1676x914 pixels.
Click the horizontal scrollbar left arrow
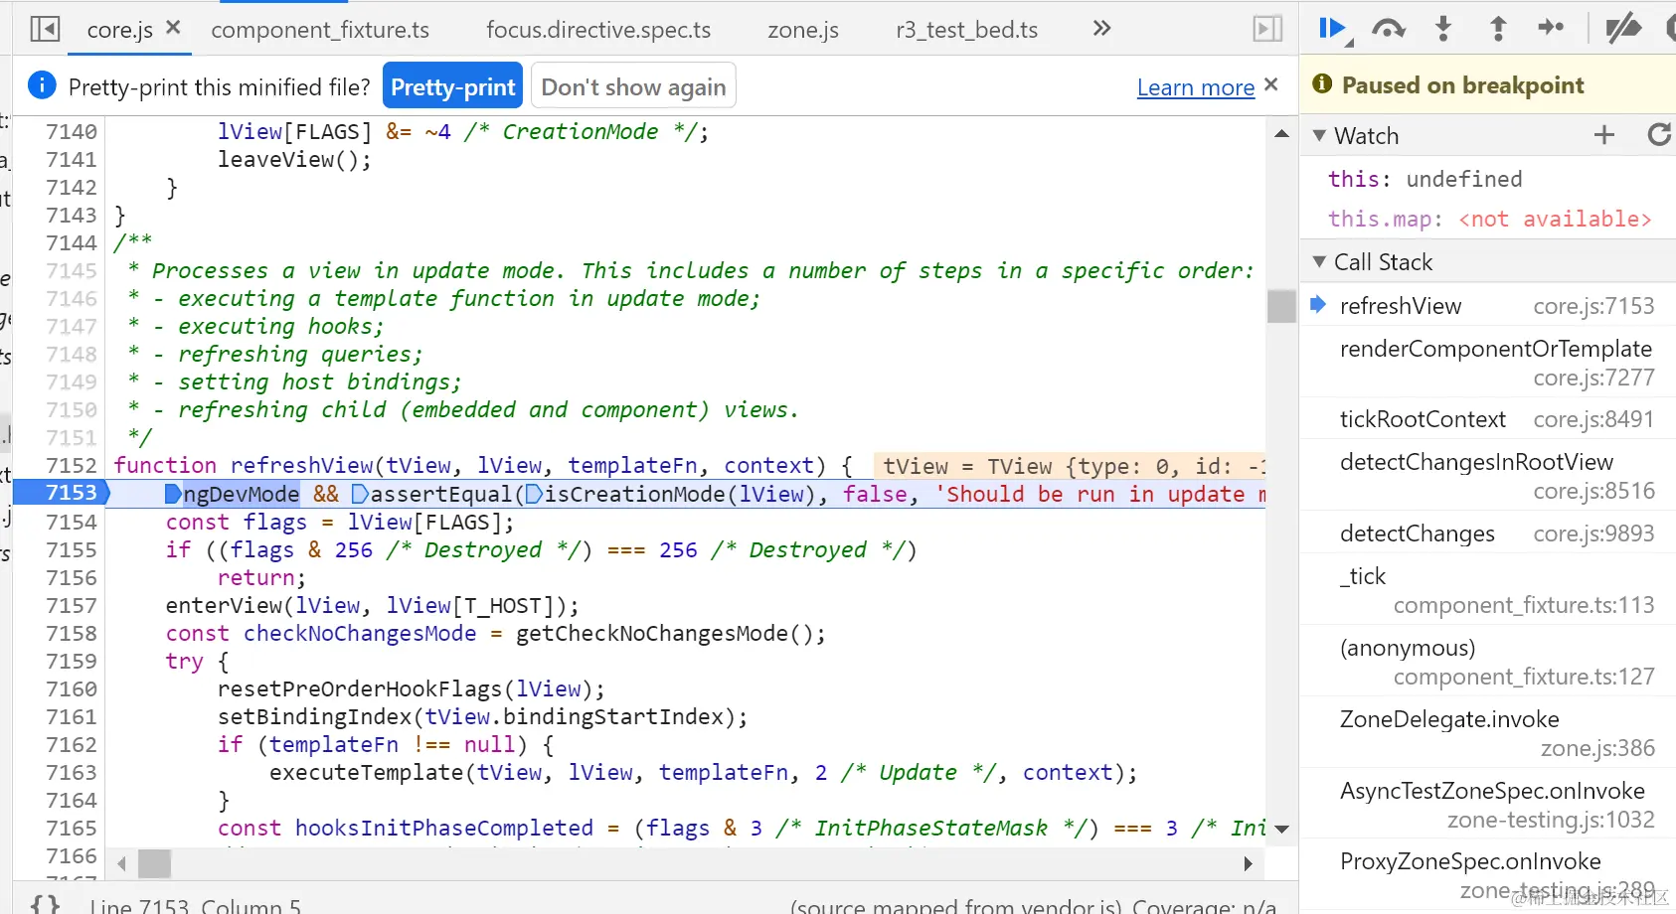coord(121,863)
